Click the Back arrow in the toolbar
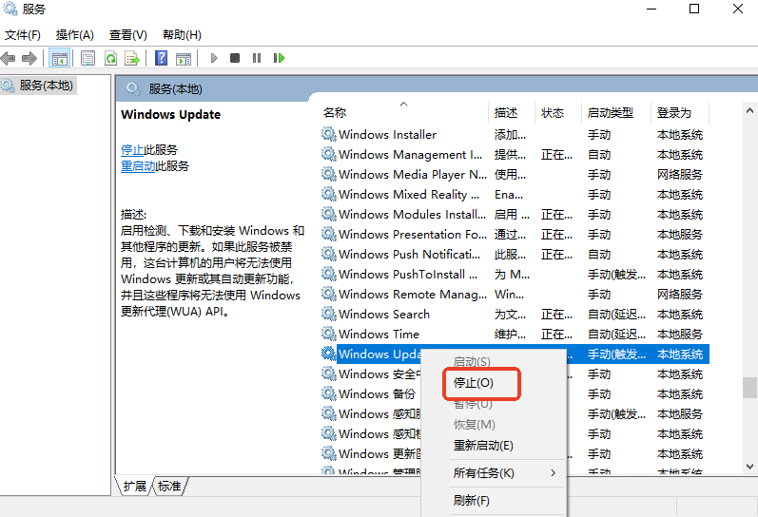The width and height of the screenshot is (758, 517). coord(9,58)
